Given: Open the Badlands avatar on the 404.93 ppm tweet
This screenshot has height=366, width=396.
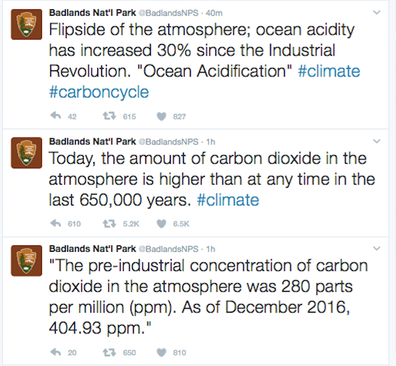Looking at the screenshot, I should (x=26, y=261).
